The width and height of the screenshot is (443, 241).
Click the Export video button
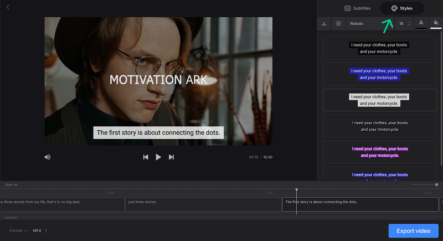(413, 231)
